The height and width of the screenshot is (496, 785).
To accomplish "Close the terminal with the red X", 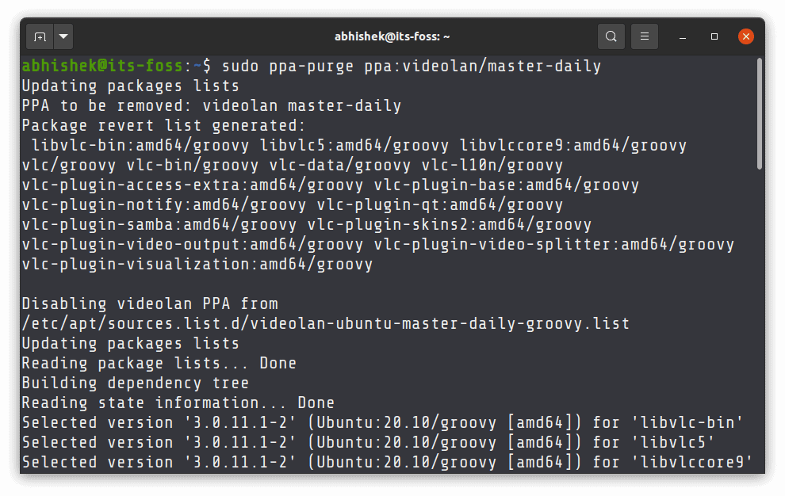I will (746, 36).
